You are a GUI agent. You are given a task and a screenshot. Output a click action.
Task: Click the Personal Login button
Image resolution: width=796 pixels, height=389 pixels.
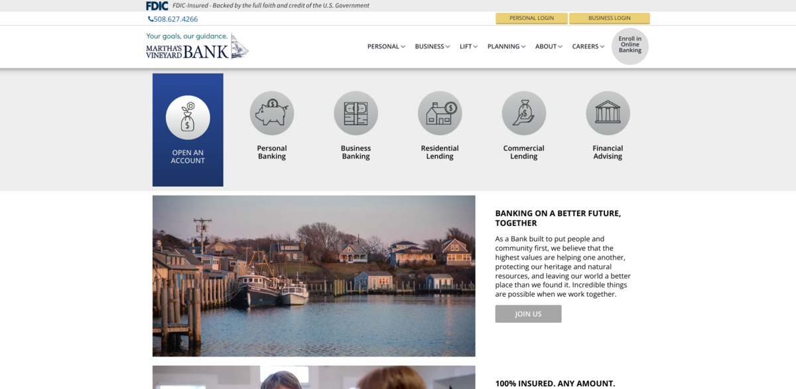[531, 19]
